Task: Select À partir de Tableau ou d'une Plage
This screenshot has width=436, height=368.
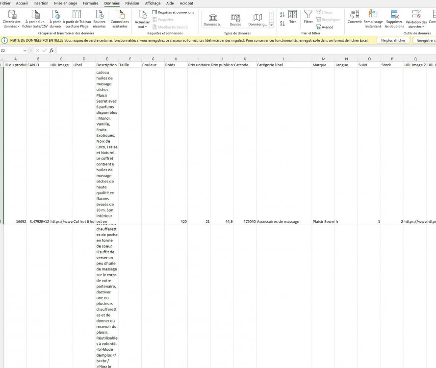Action: coord(77,19)
